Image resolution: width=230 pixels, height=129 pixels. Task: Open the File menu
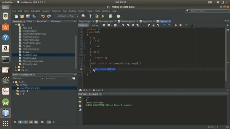[x=14, y=11]
